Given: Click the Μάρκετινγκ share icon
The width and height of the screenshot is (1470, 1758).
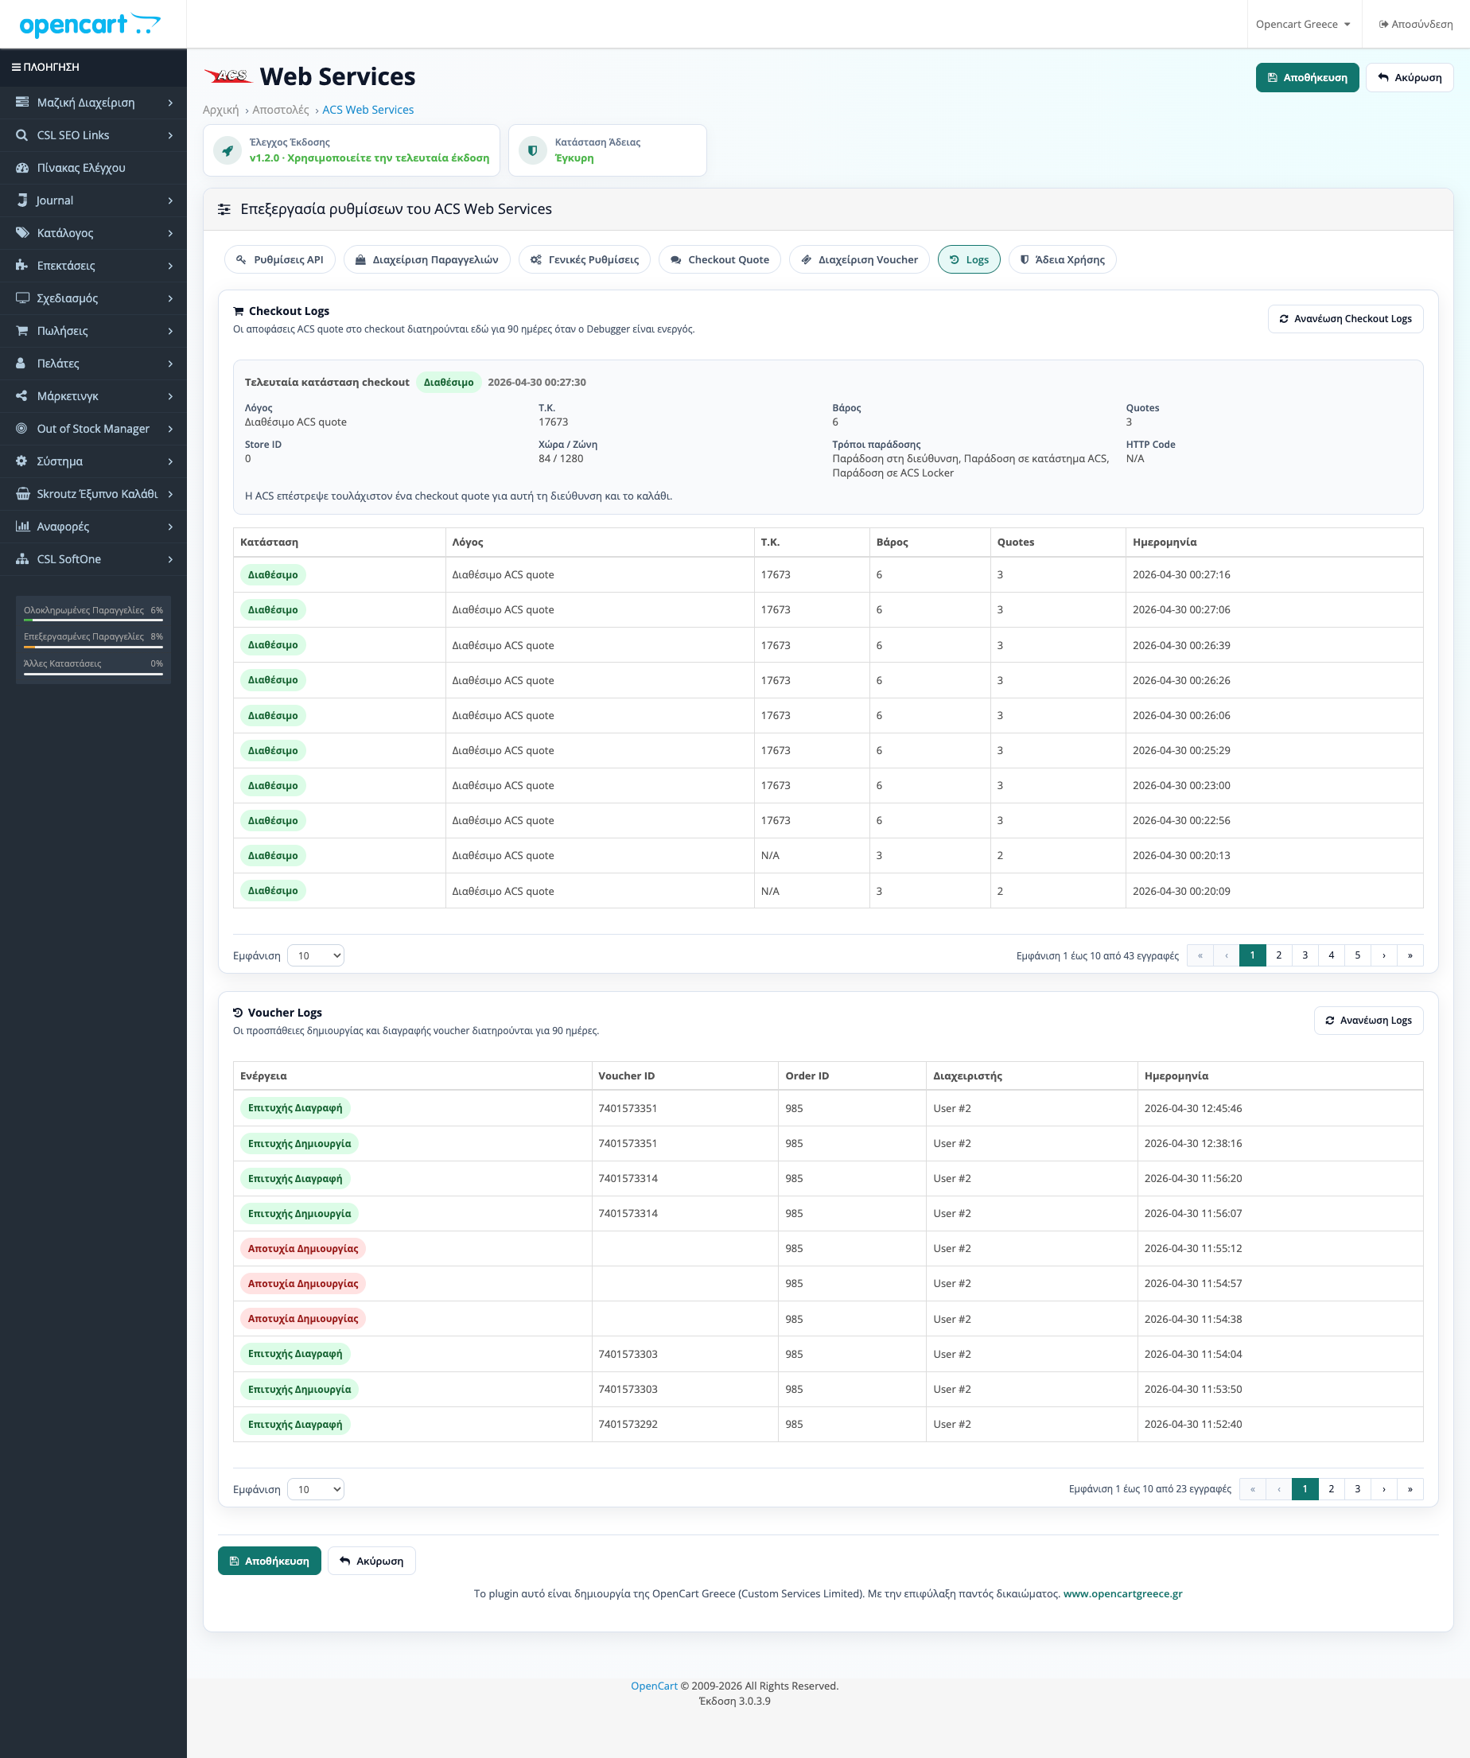Looking at the screenshot, I should pos(21,396).
